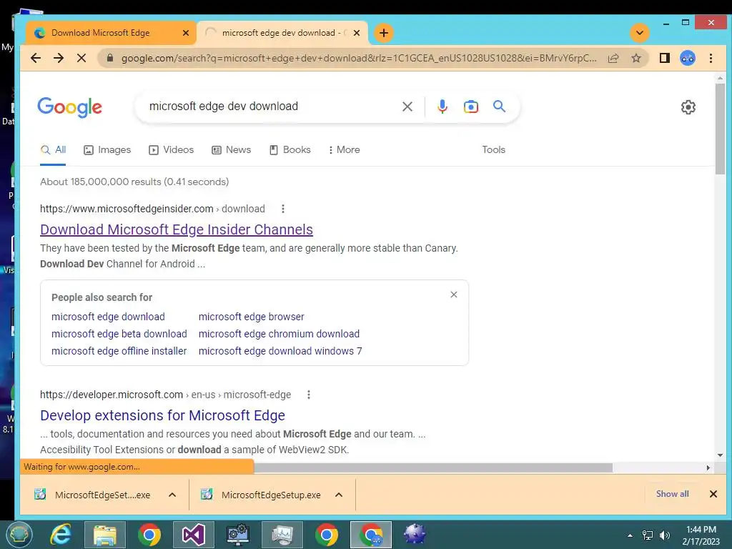Open options for microsoftedgeinsider.com result

pos(283,209)
